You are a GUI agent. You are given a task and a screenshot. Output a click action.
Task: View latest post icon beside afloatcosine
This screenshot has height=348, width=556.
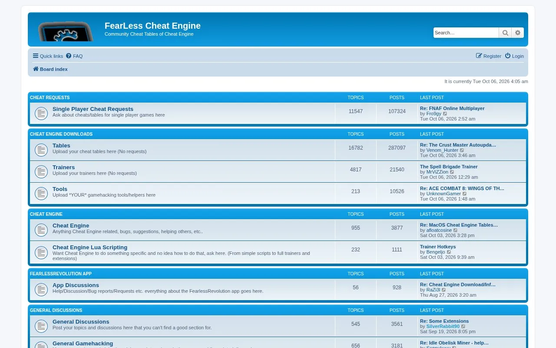pos(456,230)
